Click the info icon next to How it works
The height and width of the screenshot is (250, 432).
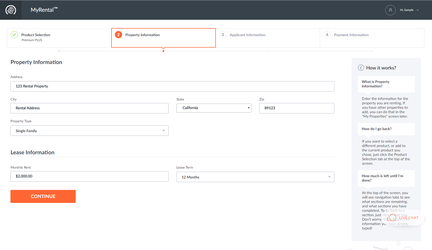pos(361,67)
